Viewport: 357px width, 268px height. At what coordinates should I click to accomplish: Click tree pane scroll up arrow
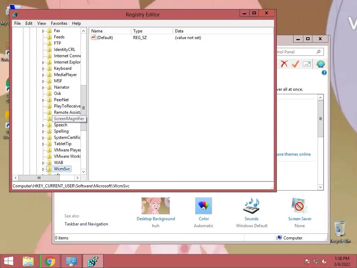[84, 31]
